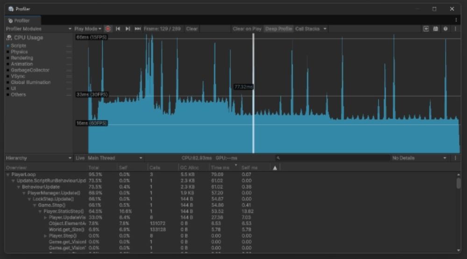This screenshot has width=467, height=259.
Task: Click the 131072 calls value
Action: pos(157,224)
